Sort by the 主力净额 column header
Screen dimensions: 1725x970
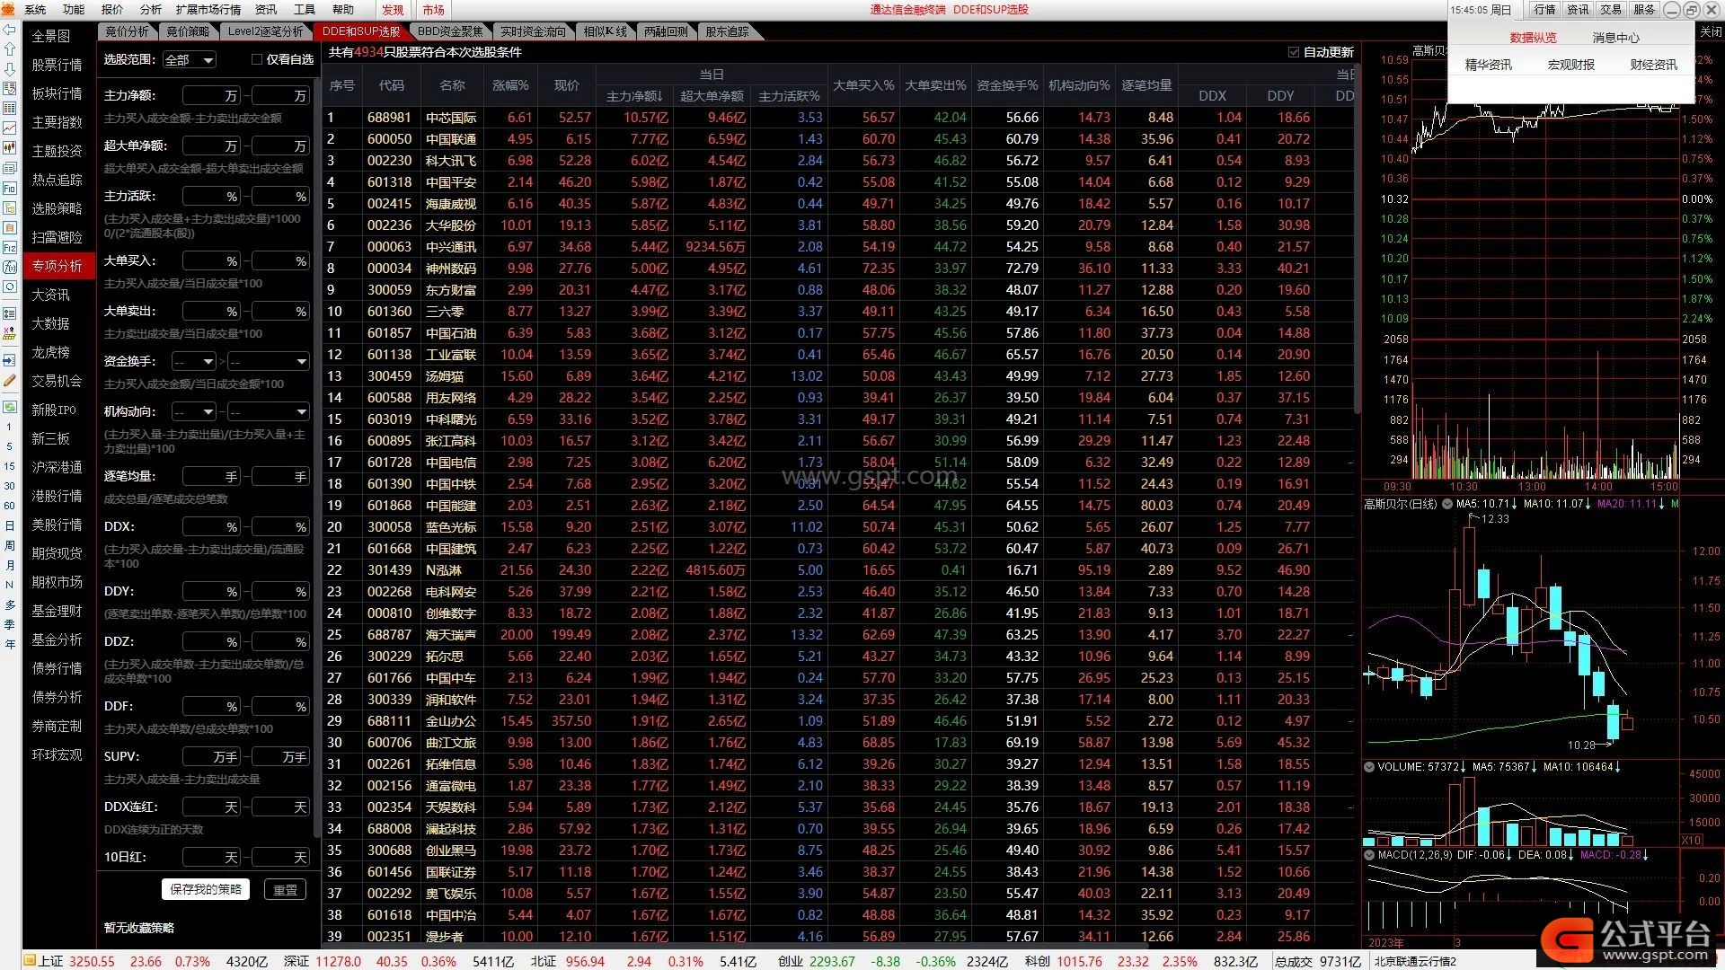pyautogui.click(x=634, y=96)
